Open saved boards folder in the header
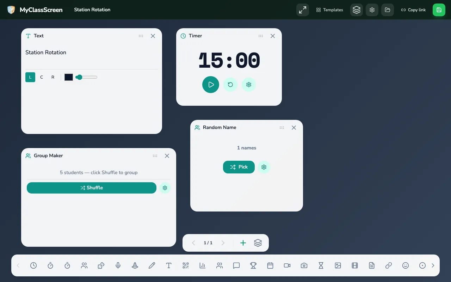The image size is (451, 282). (388, 10)
